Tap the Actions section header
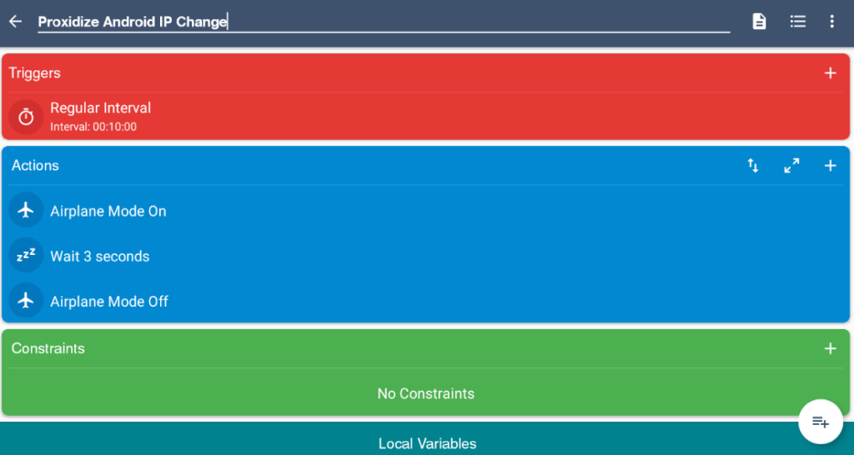 [x=35, y=166]
